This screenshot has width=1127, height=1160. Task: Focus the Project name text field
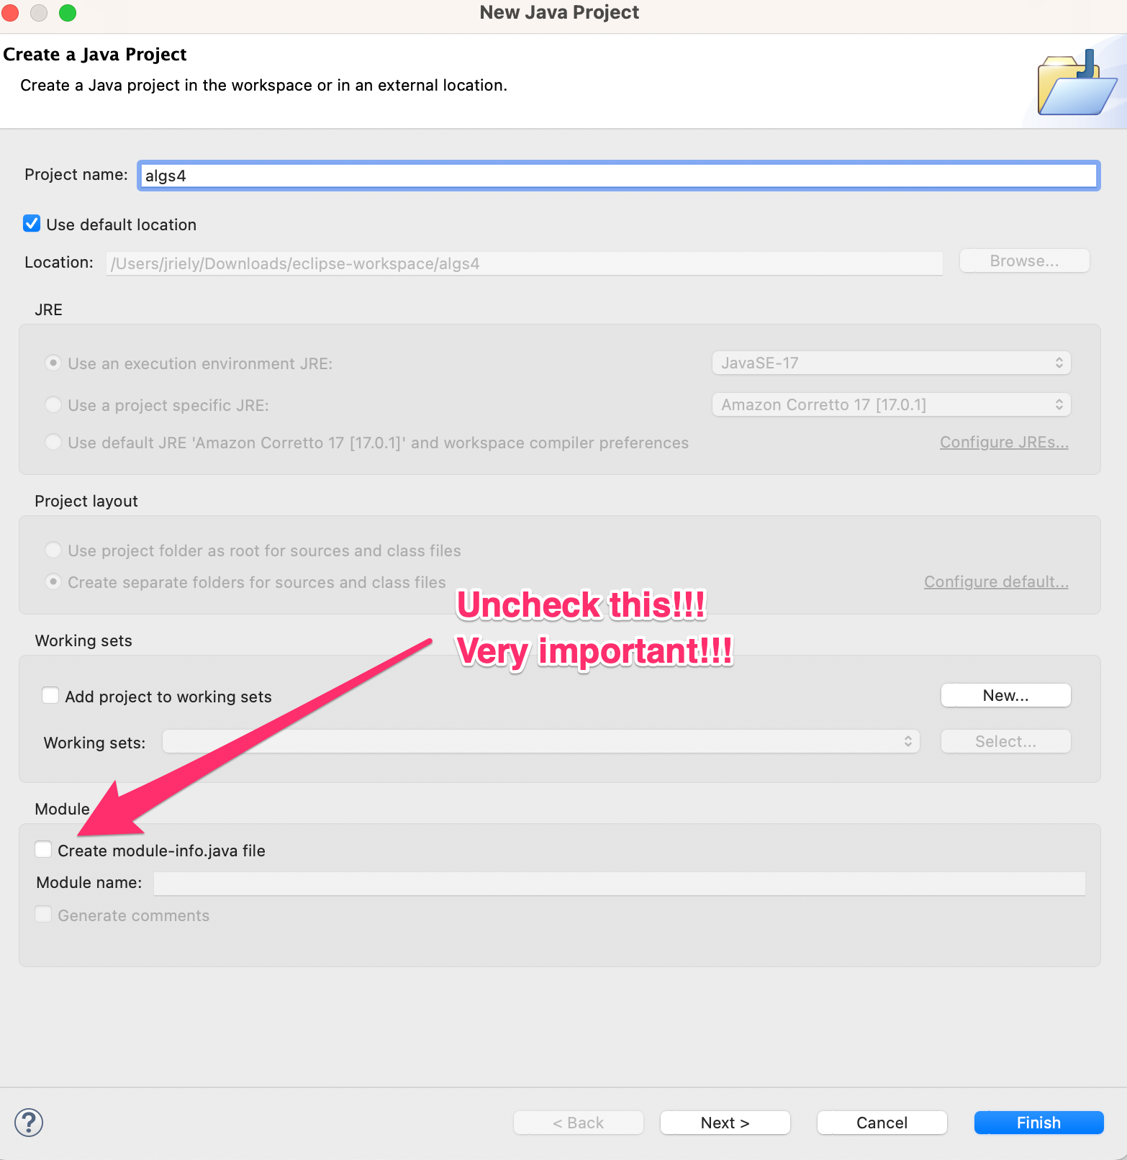(618, 176)
